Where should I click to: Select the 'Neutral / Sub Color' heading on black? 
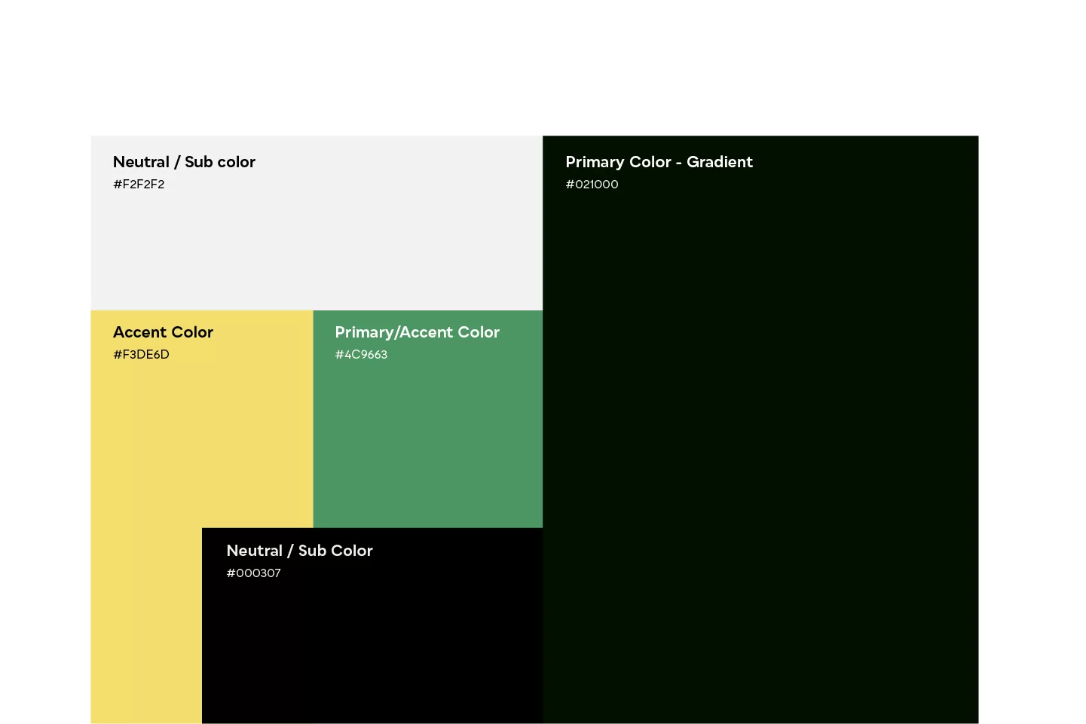[x=299, y=551]
